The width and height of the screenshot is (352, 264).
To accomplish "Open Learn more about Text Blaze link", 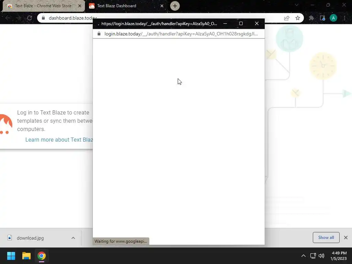I will tap(59, 140).
